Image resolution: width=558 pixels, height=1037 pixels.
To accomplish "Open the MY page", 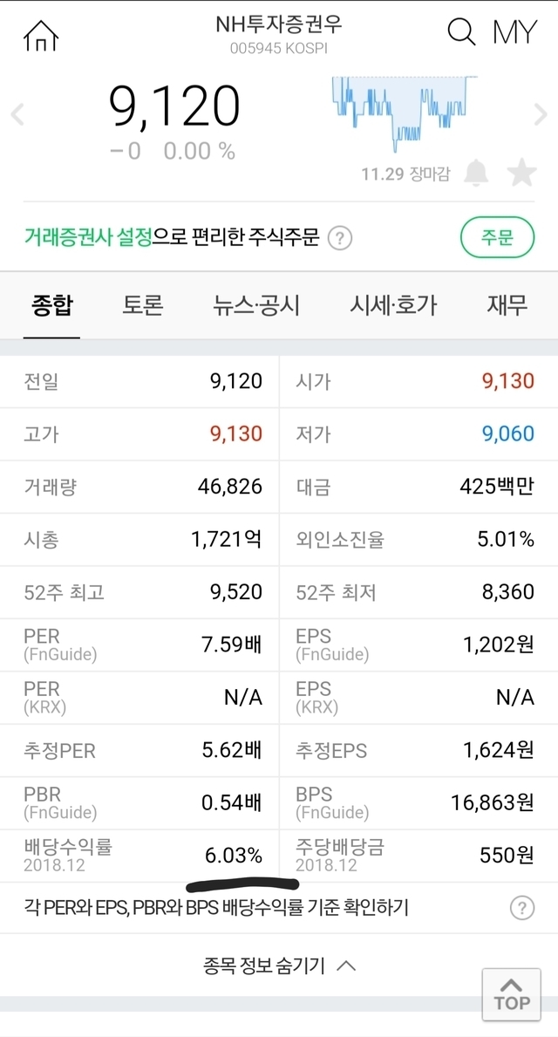I will tap(514, 32).
